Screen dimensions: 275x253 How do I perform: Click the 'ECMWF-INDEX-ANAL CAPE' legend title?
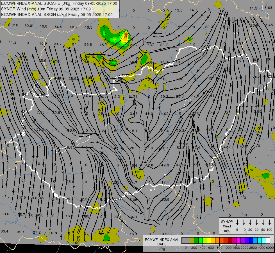[162, 242]
